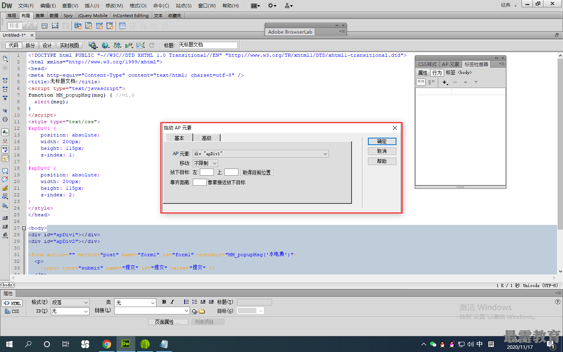Viewport: 563px width, 352px height.
Task: Toggle Bold in properties panel
Action: click(164, 302)
